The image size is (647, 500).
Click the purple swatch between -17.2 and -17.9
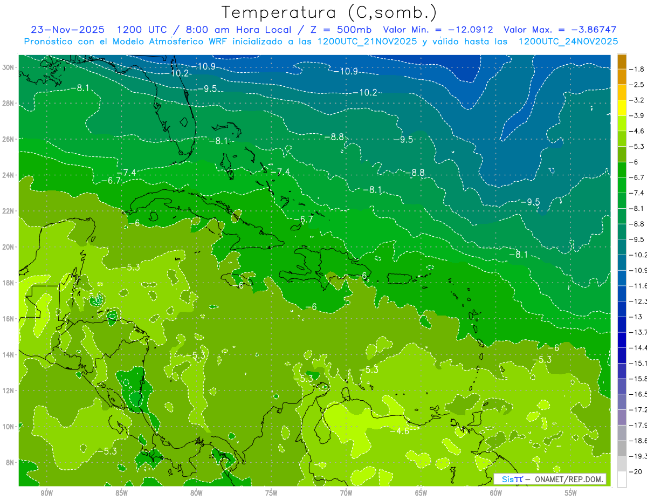pyautogui.click(x=622, y=417)
